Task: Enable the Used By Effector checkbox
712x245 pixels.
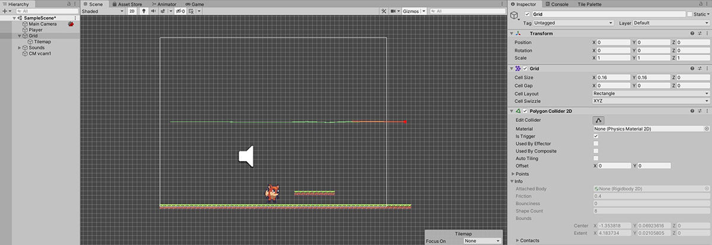Action: pos(596,144)
